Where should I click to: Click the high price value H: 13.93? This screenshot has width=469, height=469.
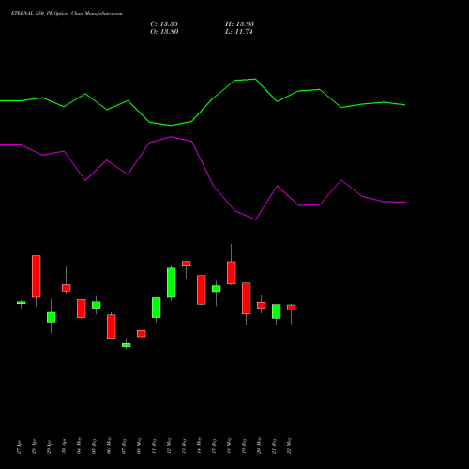tap(239, 24)
